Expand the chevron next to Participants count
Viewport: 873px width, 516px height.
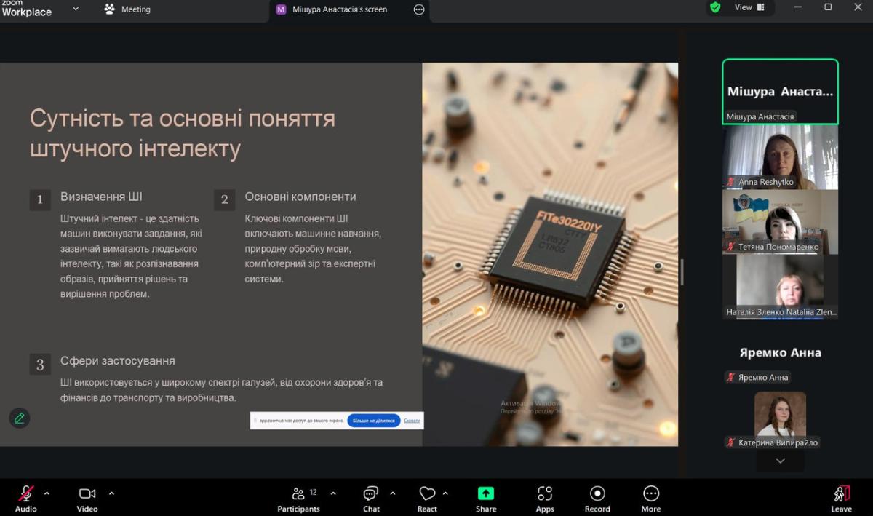333,493
